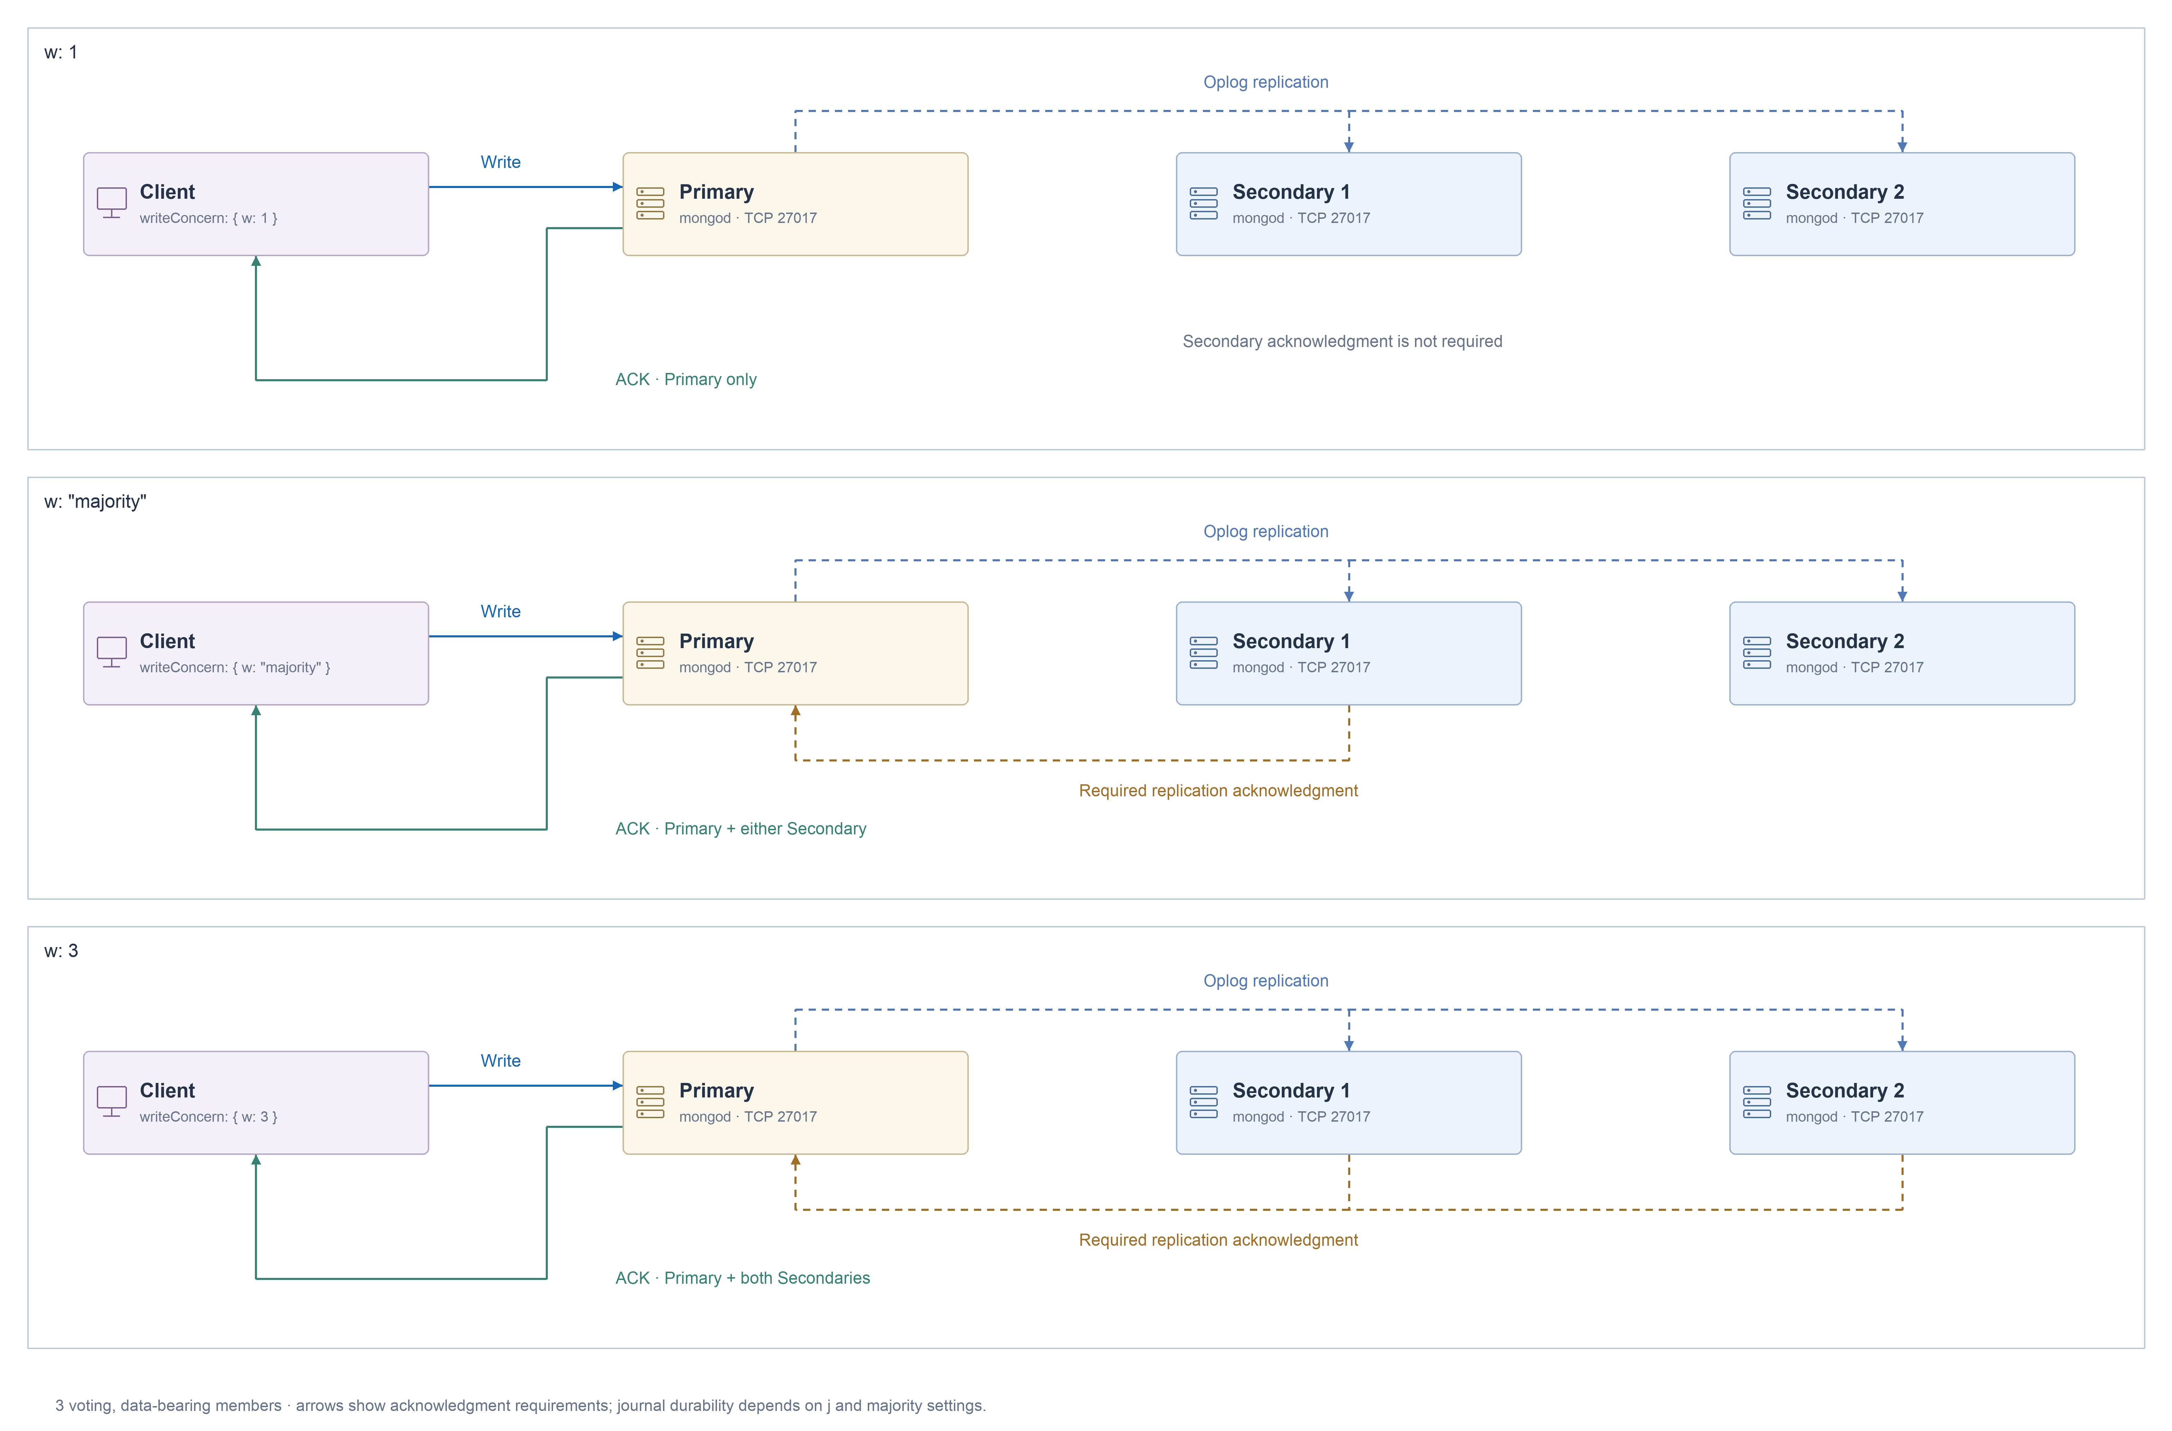2172x1431 pixels.
Task: Click 'Required replication acknowledgment' in the w: "majority" panel
Action: pyautogui.click(x=1218, y=791)
